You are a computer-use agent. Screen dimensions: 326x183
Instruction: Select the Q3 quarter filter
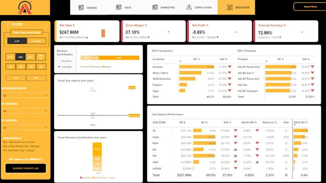pos(31,66)
